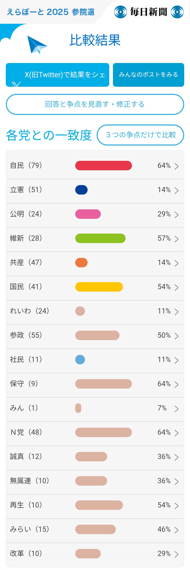Click the light blue 社民 match dot
The image size is (190, 570).
80,360
